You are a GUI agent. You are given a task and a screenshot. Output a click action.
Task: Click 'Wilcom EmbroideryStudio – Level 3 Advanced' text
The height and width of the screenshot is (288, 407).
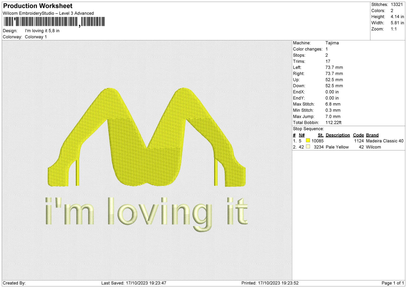(48, 13)
